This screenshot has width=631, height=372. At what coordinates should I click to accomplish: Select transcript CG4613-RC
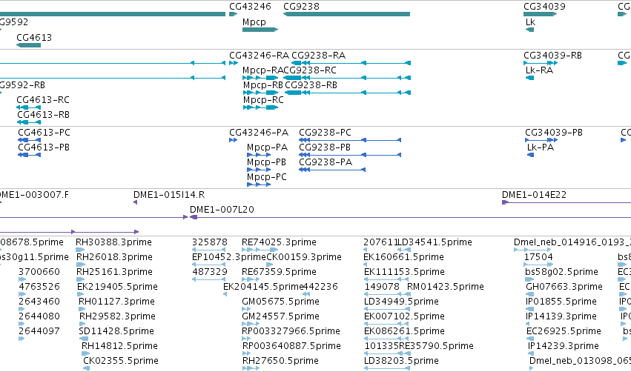pos(43,100)
